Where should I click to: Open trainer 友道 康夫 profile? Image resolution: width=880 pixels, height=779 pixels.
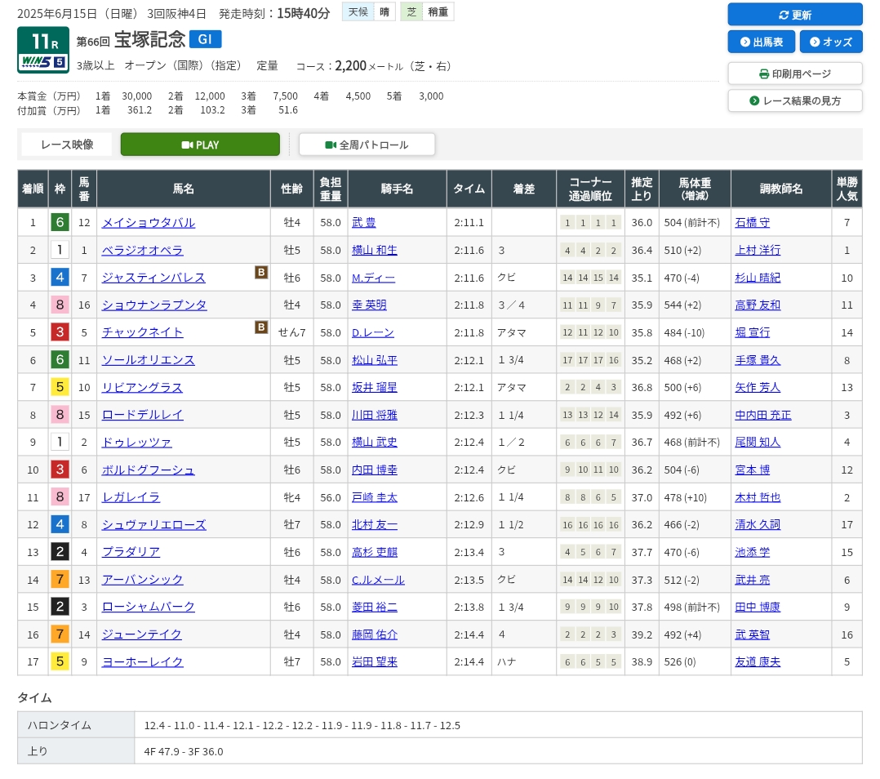pos(758,662)
